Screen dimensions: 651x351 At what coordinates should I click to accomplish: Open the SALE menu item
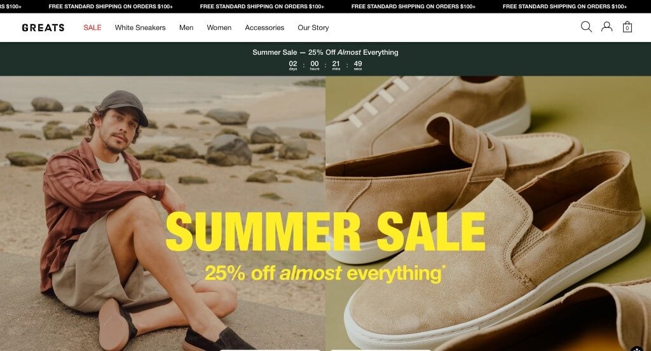click(x=92, y=27)
